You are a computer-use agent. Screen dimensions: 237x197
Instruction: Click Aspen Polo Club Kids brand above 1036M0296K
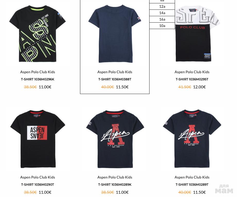(x=38, y=72)
